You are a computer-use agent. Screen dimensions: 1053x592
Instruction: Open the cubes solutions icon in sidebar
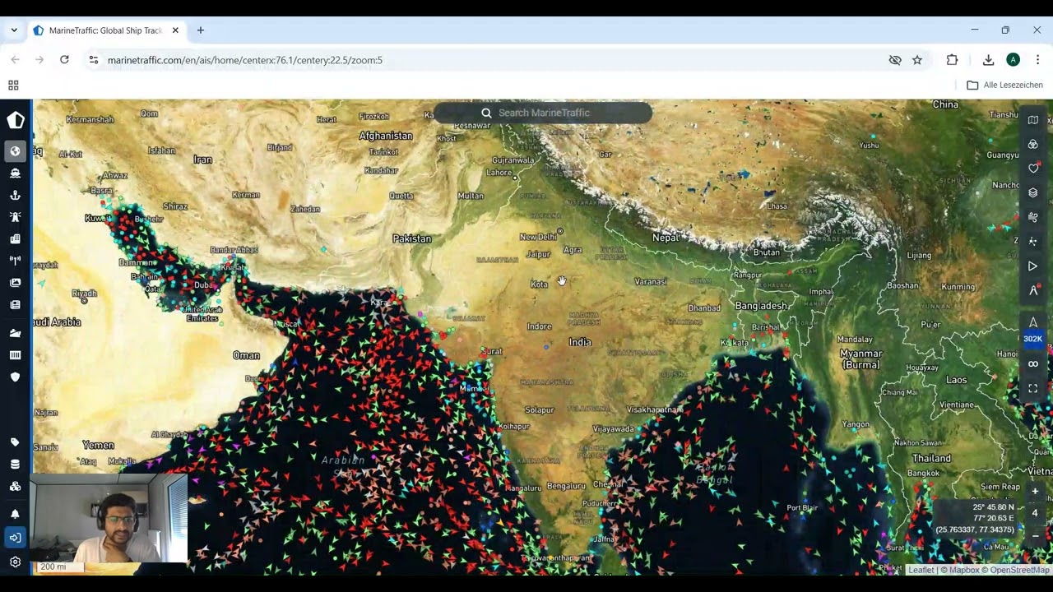pyautogui.click(x=15, y=486)
